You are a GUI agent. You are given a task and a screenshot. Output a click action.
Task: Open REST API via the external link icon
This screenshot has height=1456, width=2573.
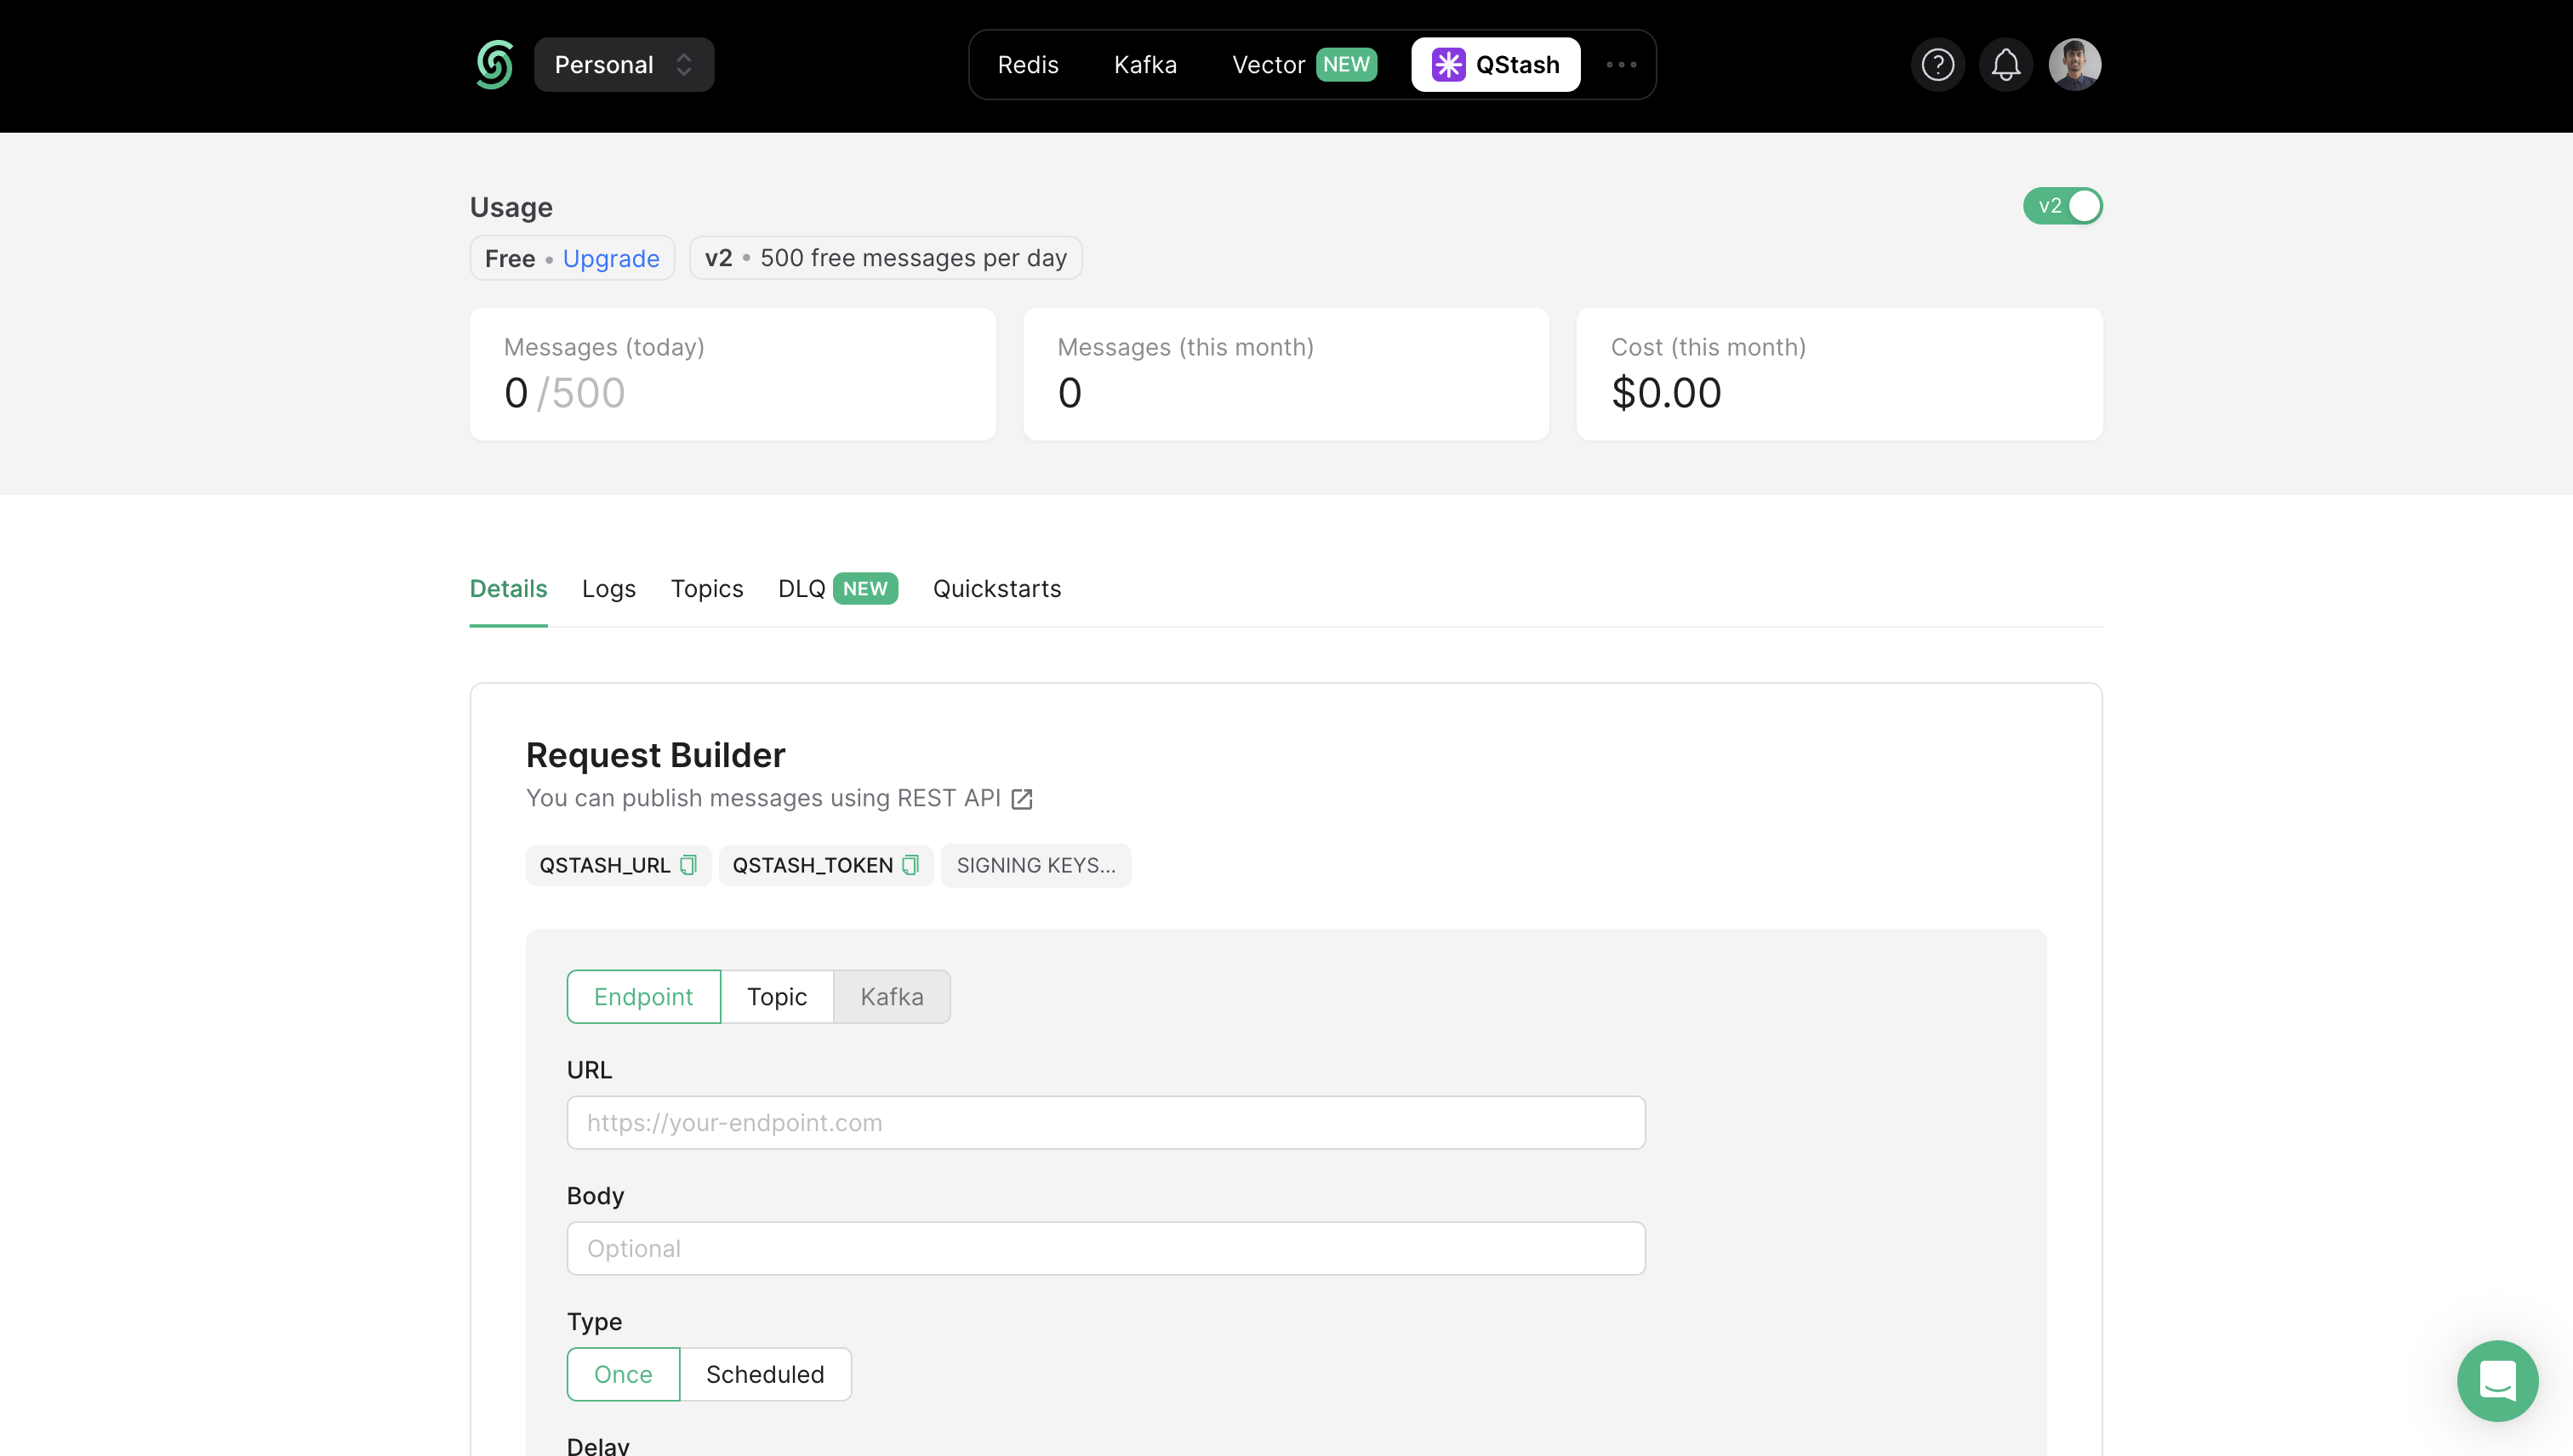[1023, 798]
